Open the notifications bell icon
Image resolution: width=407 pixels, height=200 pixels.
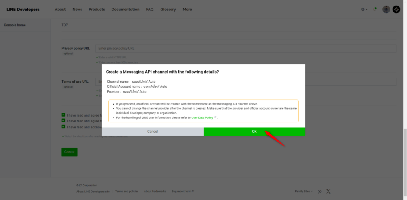[x=375, y=9]
